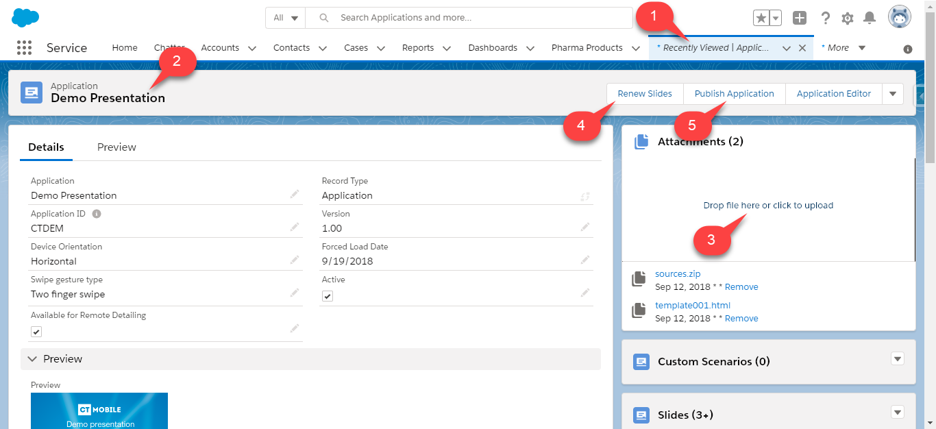Open the Help question mark icon
The width and height of the screenshot is (936, 429).
[826, 19]
